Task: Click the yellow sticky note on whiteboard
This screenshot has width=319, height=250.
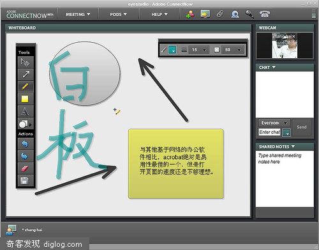Action: (175, 164)
